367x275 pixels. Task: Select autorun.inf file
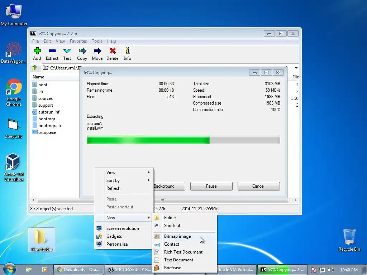point(46,112)
